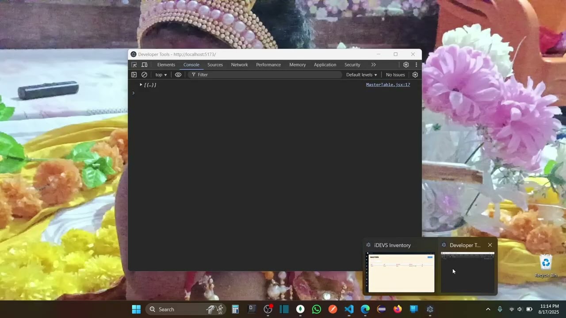Viewport: 566px width, 318px height.
Task: Open the battery tray icon
Action: (529, 309)
